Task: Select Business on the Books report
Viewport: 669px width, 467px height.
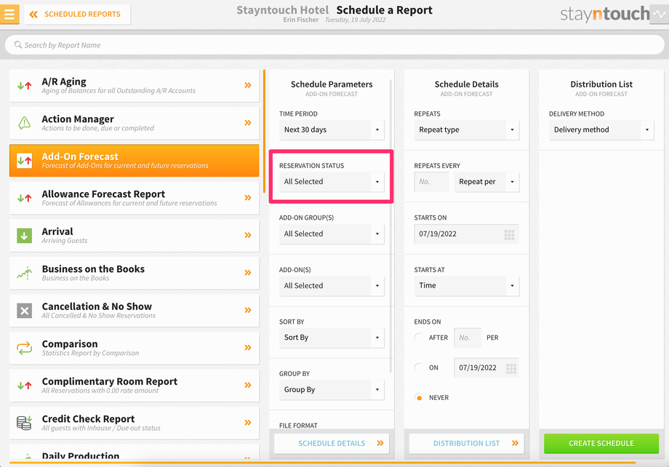Action: [134, 273]
